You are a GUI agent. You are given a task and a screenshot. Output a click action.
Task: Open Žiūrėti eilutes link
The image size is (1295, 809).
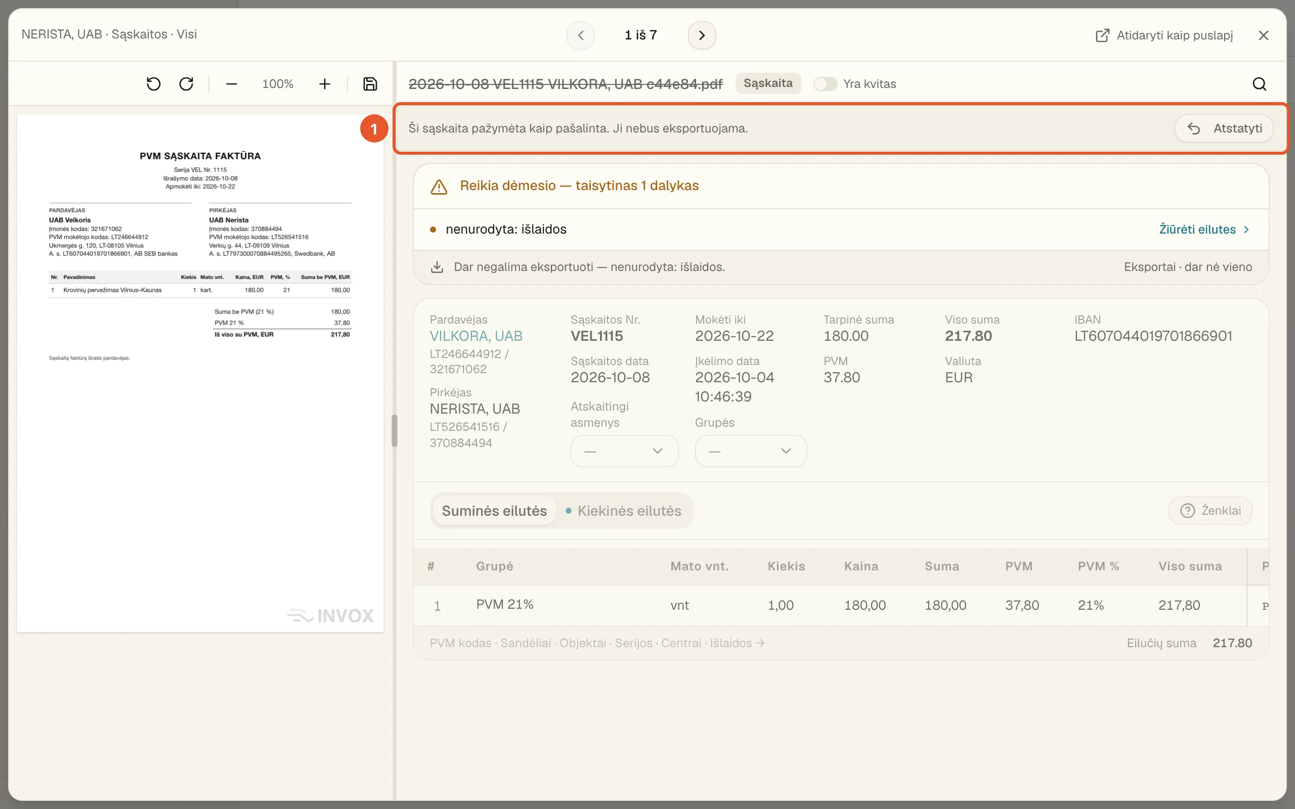1204,230
